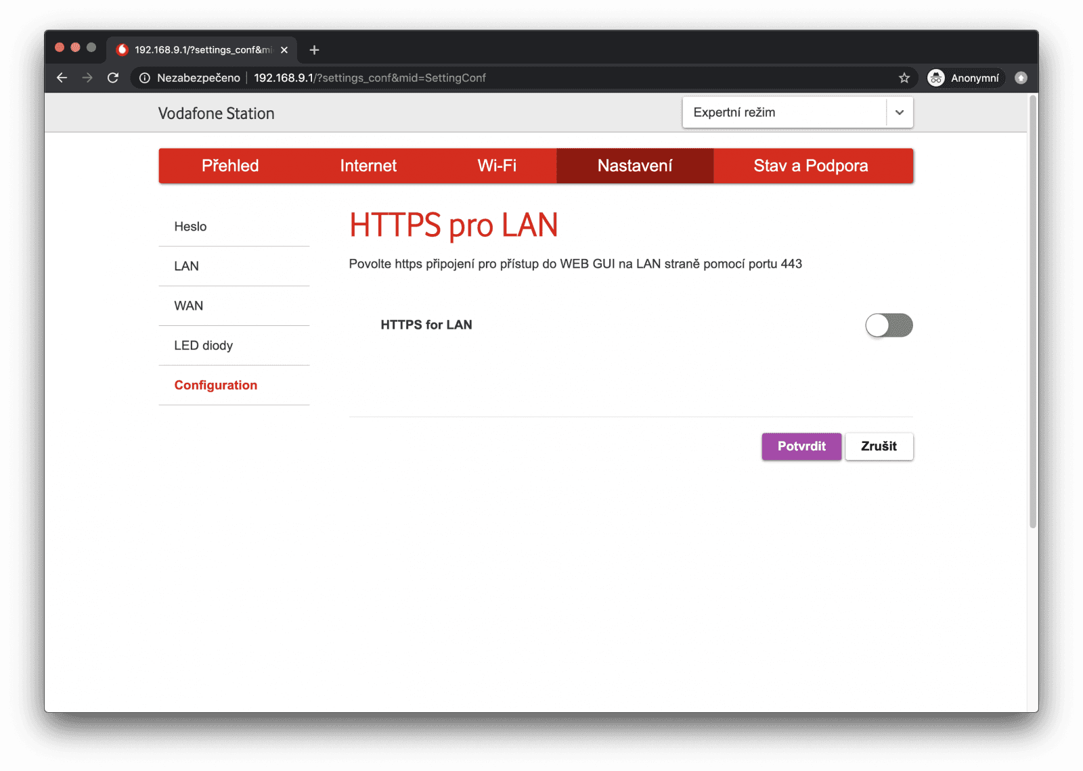The image size is (1083, 771).
Task: Cancel changes with Zrušit
Action: coord(879,446)
